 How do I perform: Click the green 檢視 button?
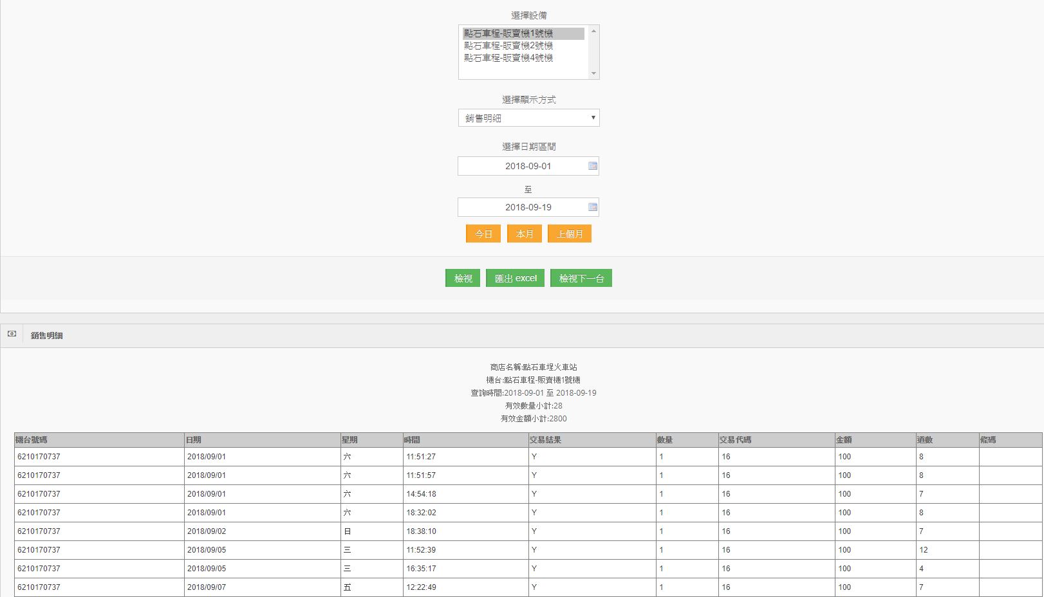pos(463,278)
